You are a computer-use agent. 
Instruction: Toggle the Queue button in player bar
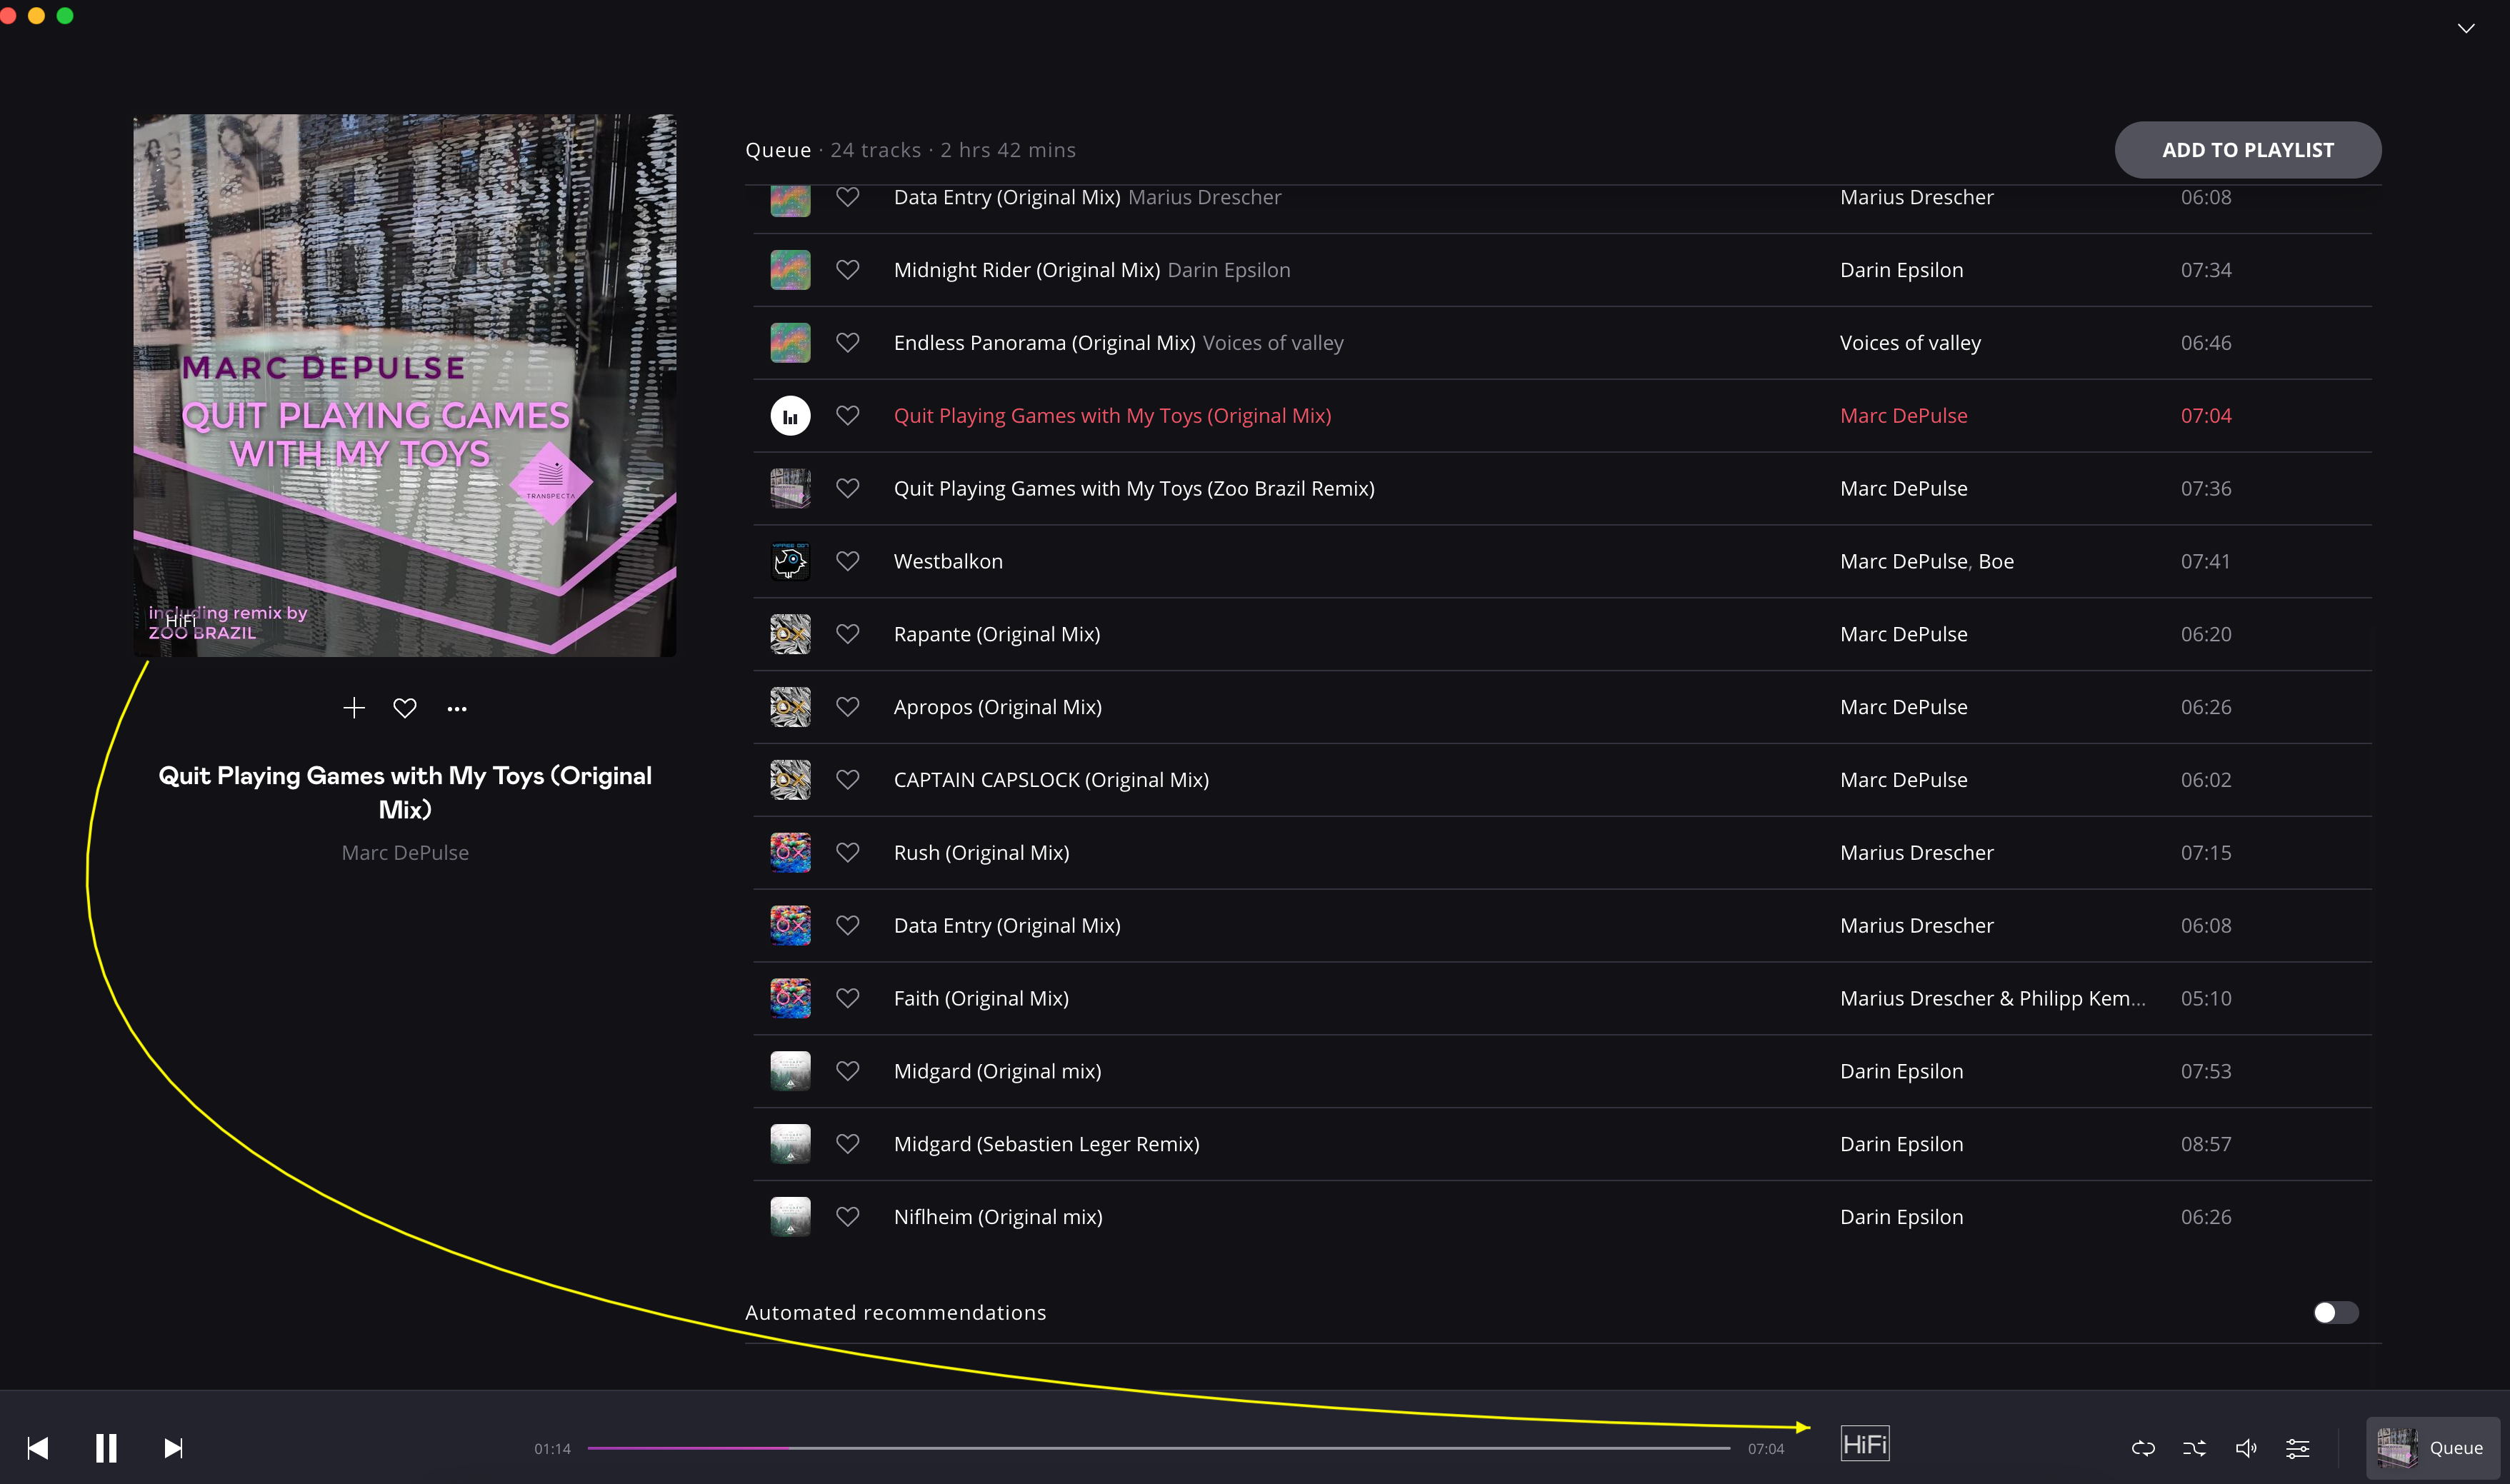2432,1447
